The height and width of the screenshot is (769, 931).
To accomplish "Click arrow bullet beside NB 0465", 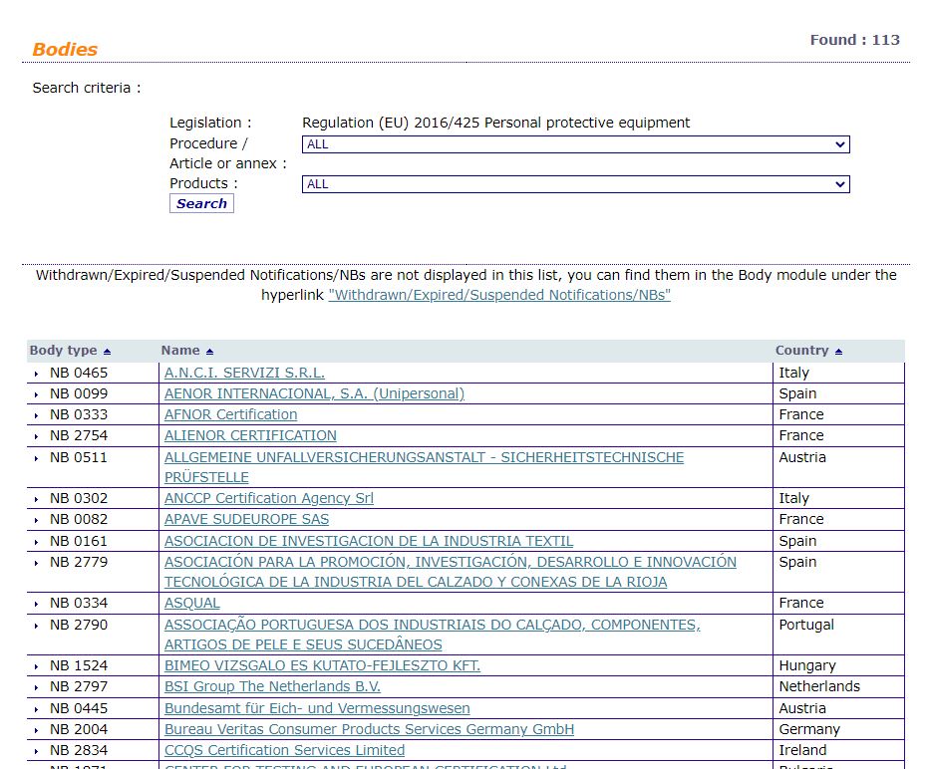I will 37,374.
